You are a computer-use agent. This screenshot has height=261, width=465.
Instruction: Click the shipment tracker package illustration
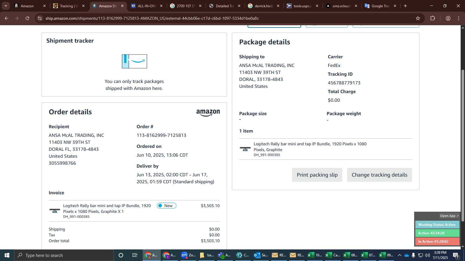point(134,61)
